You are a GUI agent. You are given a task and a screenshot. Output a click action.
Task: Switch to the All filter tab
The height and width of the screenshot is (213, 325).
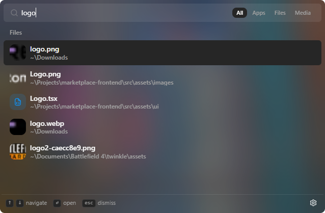click(239, 13)
